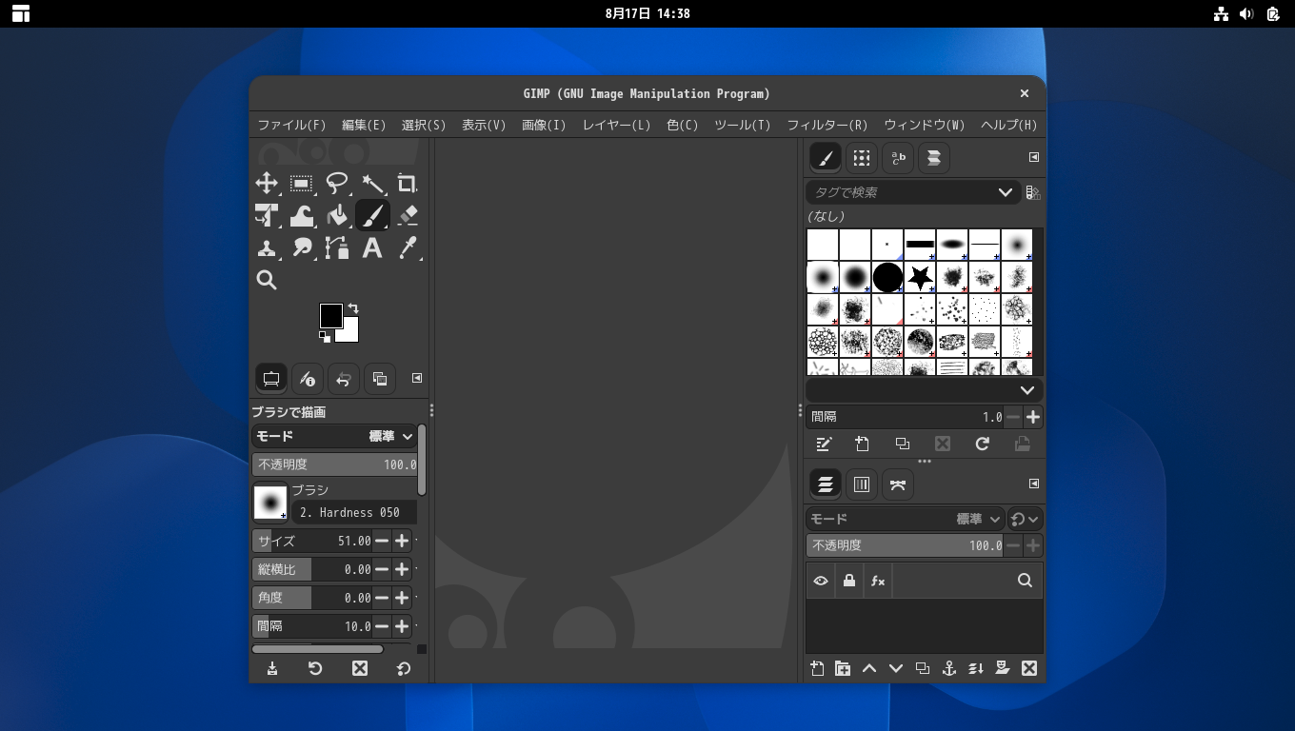Select the Smudge tool
The width and height of the screenshot is (1295, 731).
[x=302, y=247]
